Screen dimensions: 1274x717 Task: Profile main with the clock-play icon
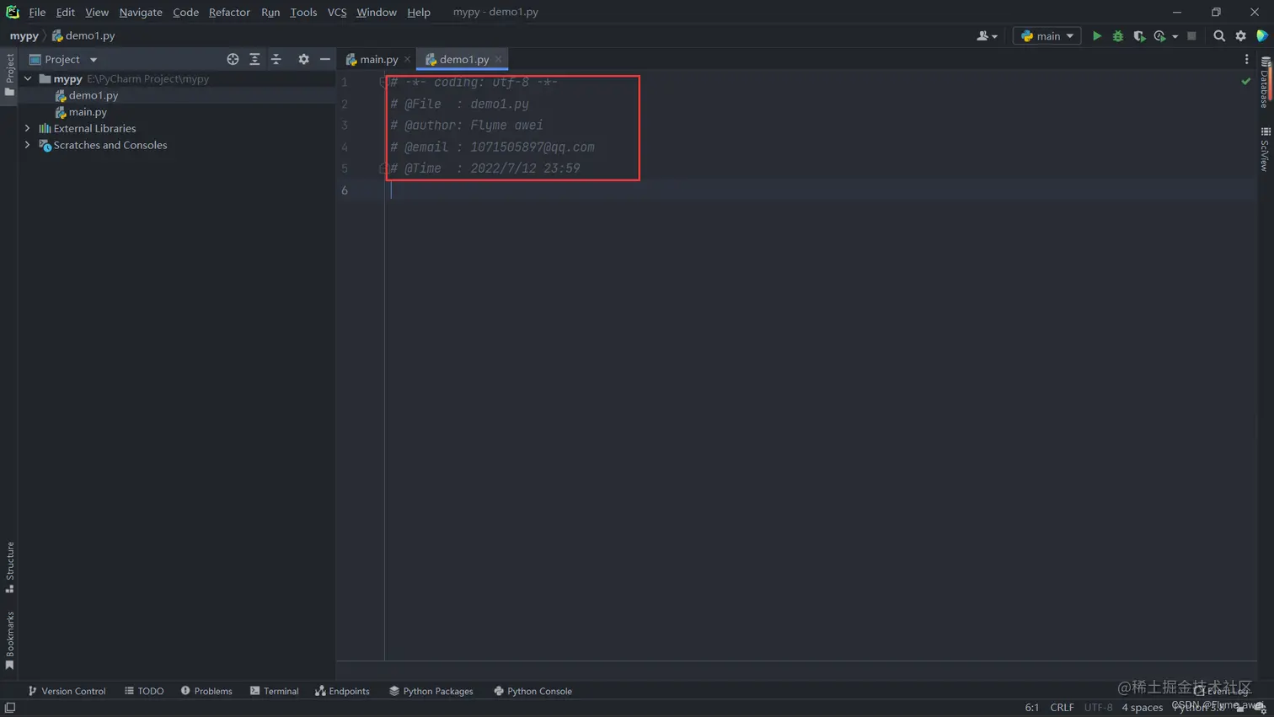pos(1160,36)
